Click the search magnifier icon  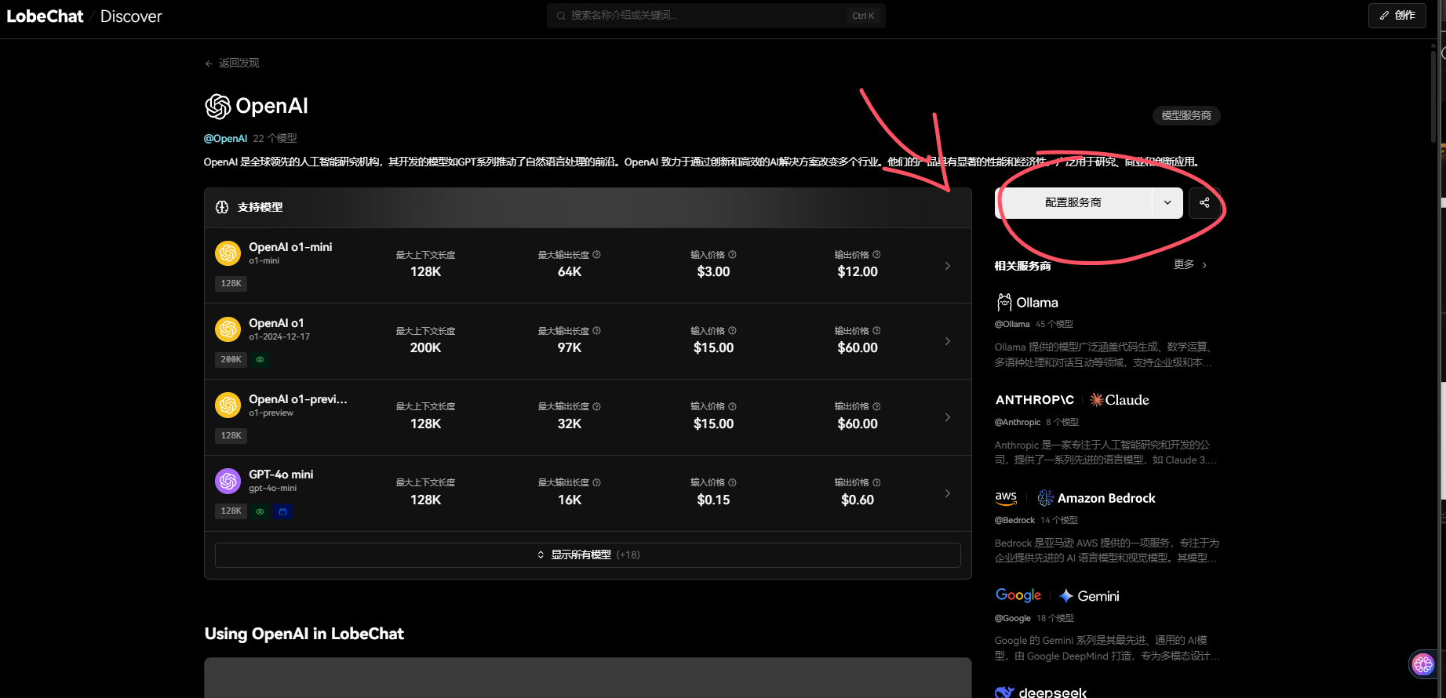561,16
